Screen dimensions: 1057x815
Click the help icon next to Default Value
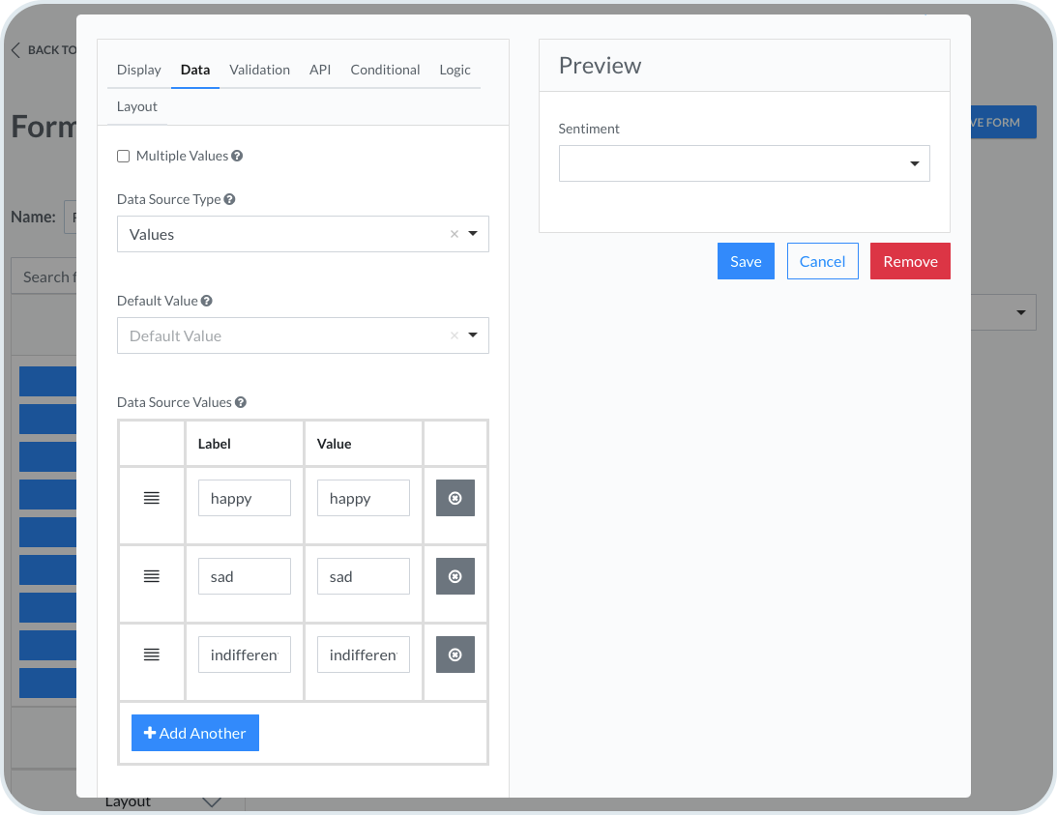[207, 301]
